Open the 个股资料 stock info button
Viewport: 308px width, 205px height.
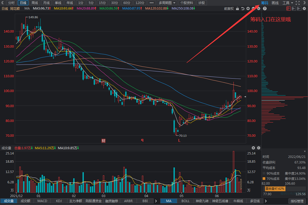pos(187,3)
